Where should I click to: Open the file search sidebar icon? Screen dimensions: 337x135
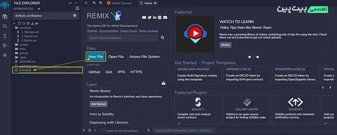pos(5,26)
